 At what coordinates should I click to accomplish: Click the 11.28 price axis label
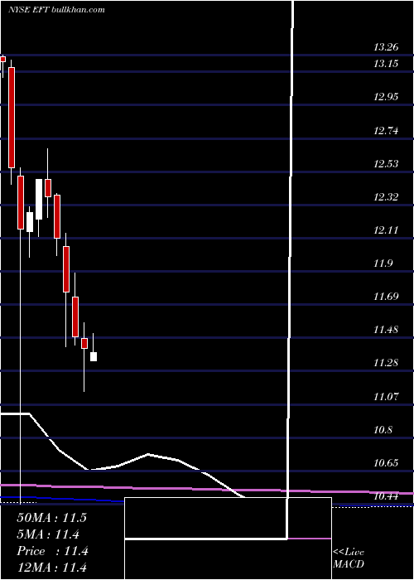coord(387,363)
